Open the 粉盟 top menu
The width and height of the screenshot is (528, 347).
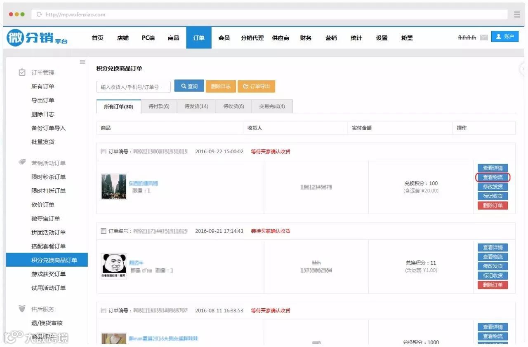[407, 38]
